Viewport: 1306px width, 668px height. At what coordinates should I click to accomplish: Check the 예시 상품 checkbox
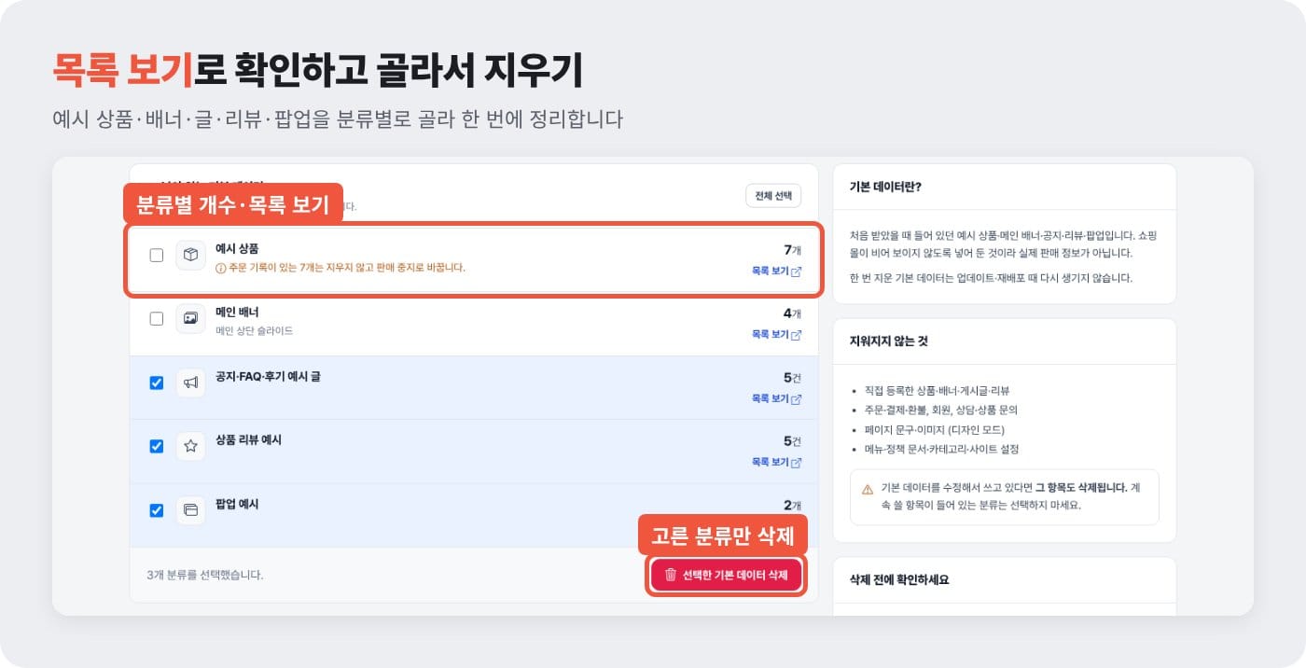click(157, 255)
